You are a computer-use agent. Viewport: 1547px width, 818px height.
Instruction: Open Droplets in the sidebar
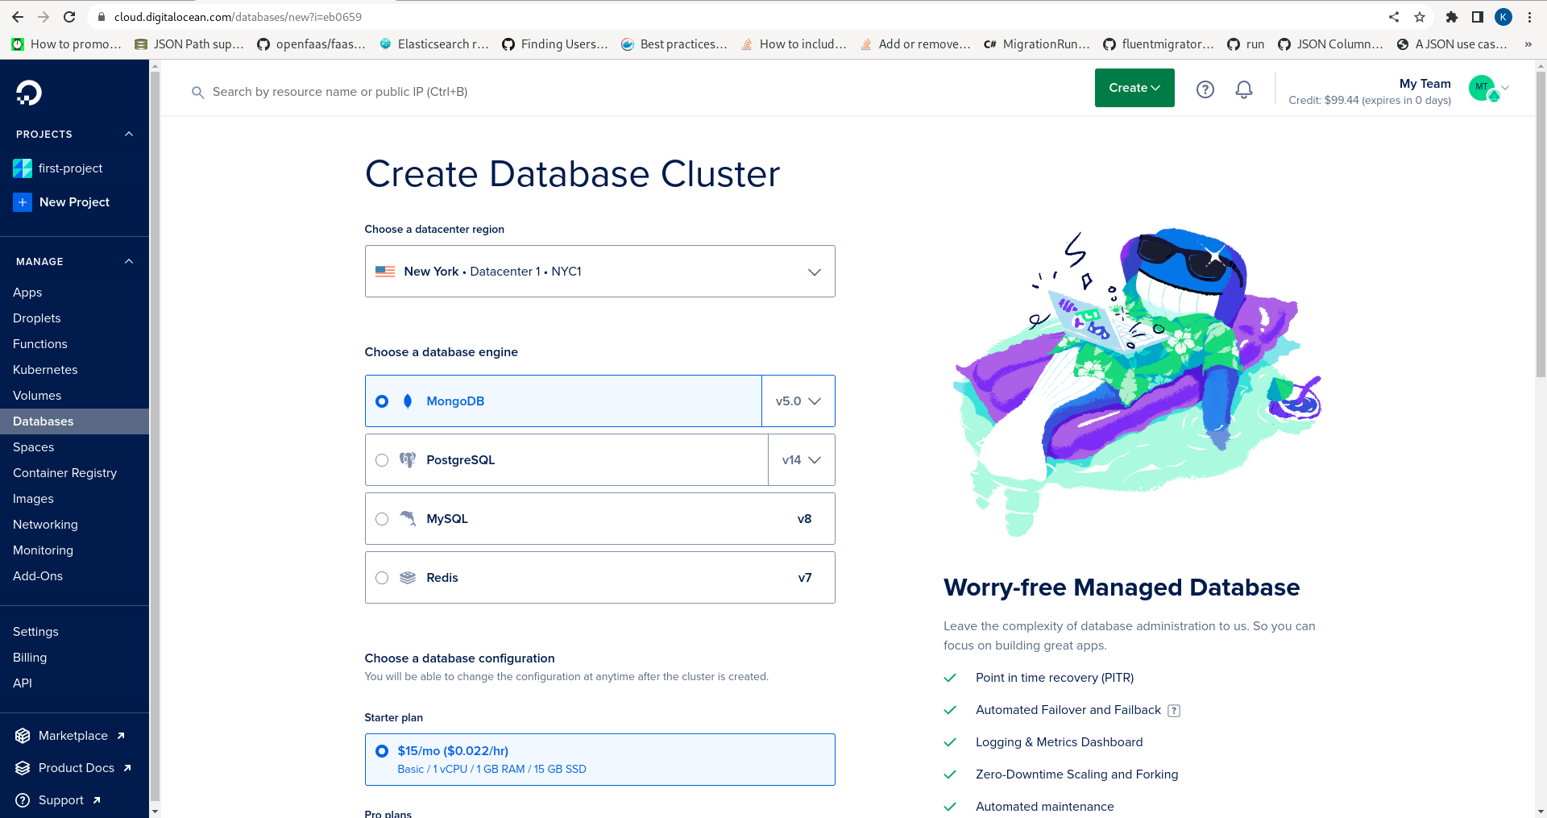[36, 318]
